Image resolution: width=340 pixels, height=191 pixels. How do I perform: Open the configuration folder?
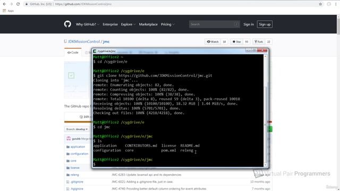[79, 154]
